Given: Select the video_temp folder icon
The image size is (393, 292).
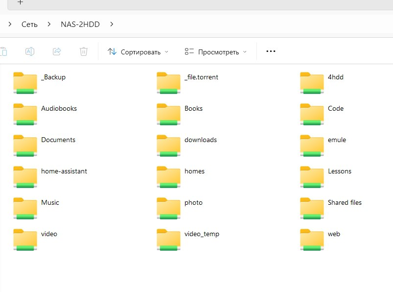Looking at the screenshot, I should click(168, 239).
